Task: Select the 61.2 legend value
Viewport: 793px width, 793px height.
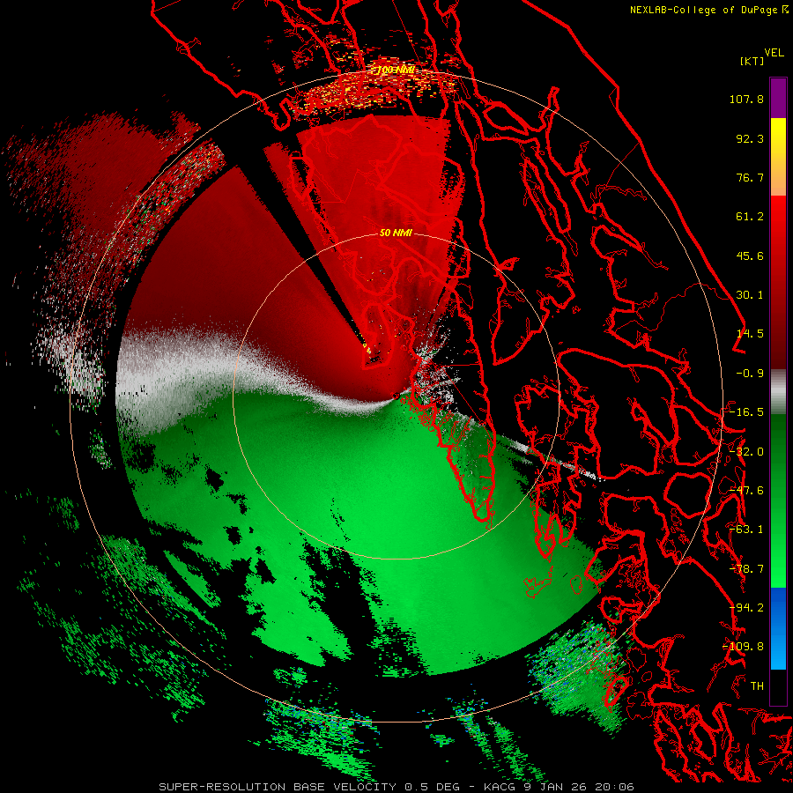Action: (750, 217)
